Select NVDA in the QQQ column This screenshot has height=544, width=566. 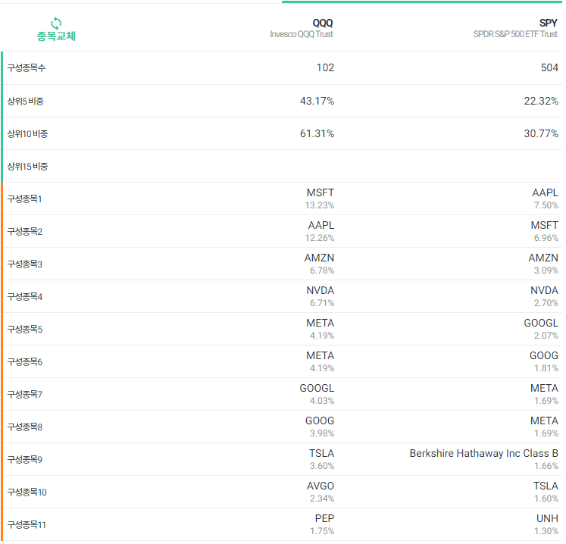(321, 291)
